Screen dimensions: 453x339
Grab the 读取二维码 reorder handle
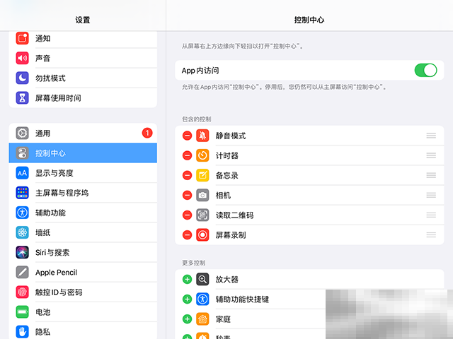point(431,215)
